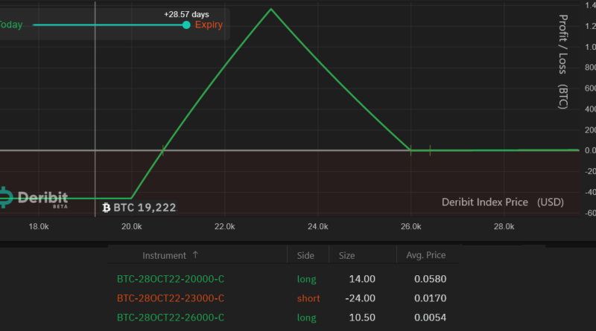Sort the table by Side column
The image size is (596, 331).
pyautogui.click(x=305, y=255)
